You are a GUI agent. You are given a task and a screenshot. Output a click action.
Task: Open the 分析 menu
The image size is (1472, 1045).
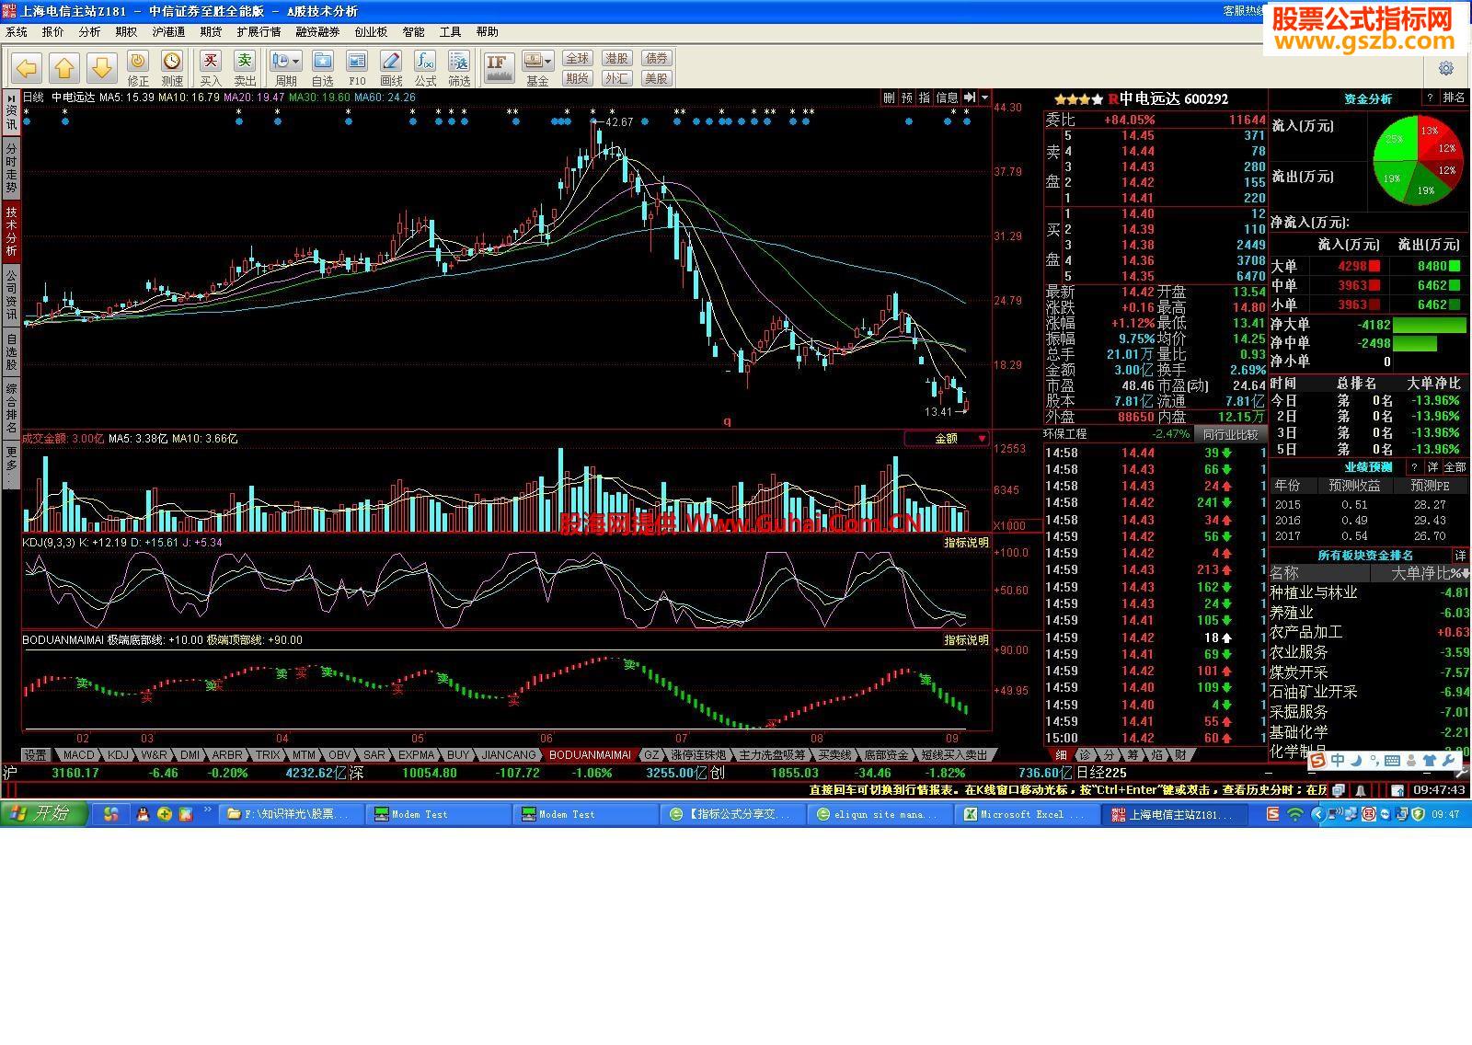(90, 32)
